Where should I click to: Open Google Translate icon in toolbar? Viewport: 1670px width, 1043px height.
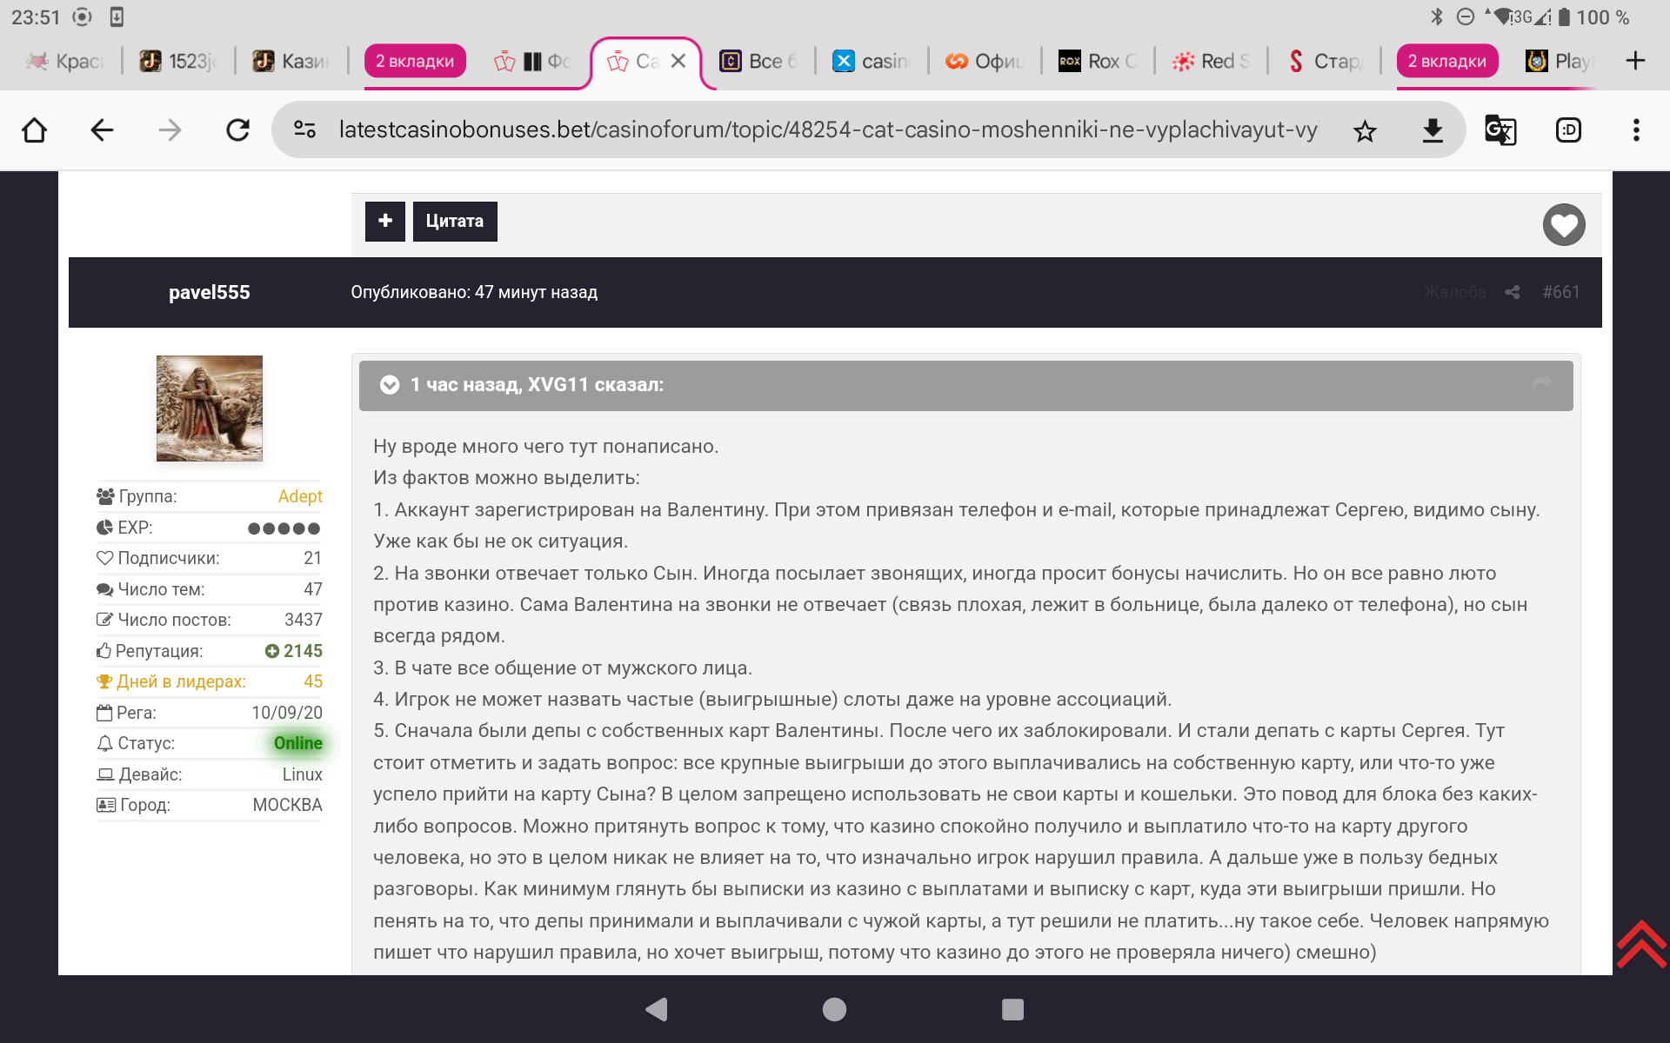pos(1500,130)
